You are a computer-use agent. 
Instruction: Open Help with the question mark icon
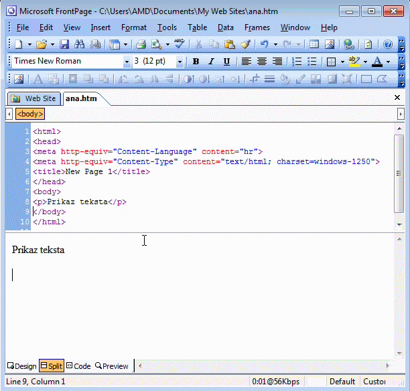tap(387, 44)
